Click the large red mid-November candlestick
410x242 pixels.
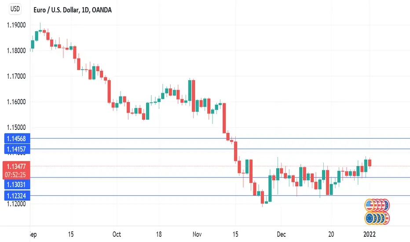(224, 118)
